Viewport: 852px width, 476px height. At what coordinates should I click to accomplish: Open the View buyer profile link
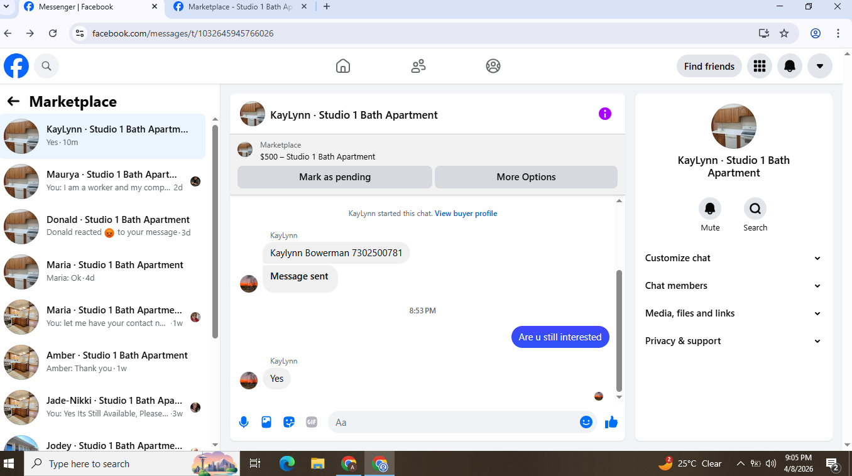pyautogui.click(x=466, y=214)
